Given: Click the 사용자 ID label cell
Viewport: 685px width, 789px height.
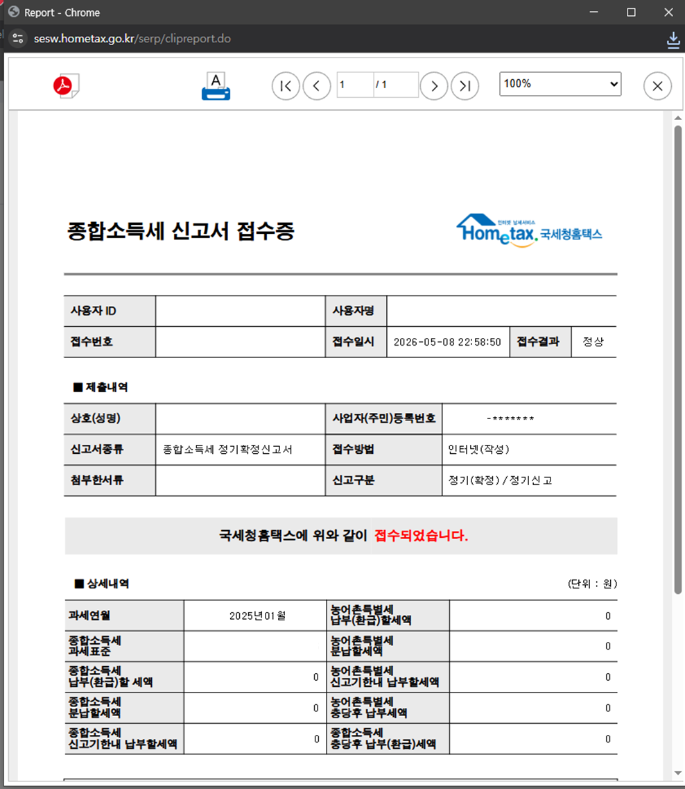Looking at the screenshot, I should tap(110, 311).
